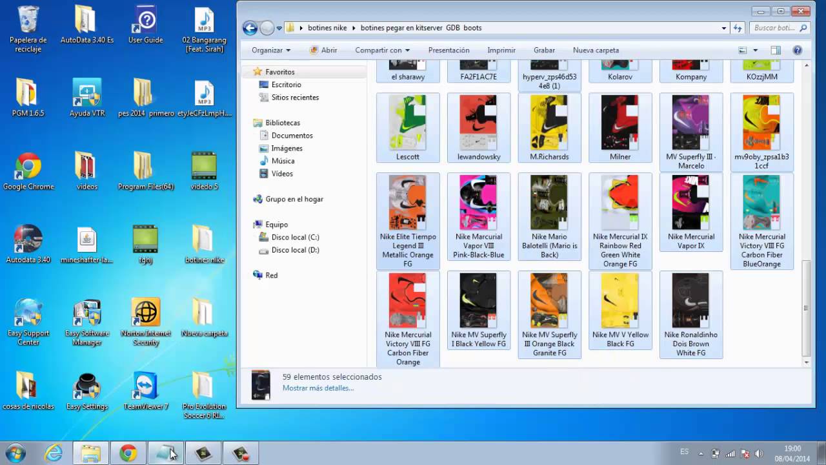Launch TeamViewer 7 from the desktop
Viewport: 826px width, 465px height.
[146, 391]
